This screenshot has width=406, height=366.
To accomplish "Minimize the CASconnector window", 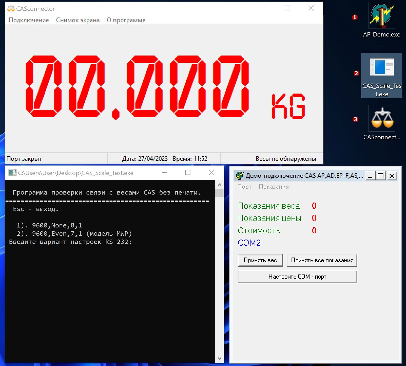I will tap(264, 8).
